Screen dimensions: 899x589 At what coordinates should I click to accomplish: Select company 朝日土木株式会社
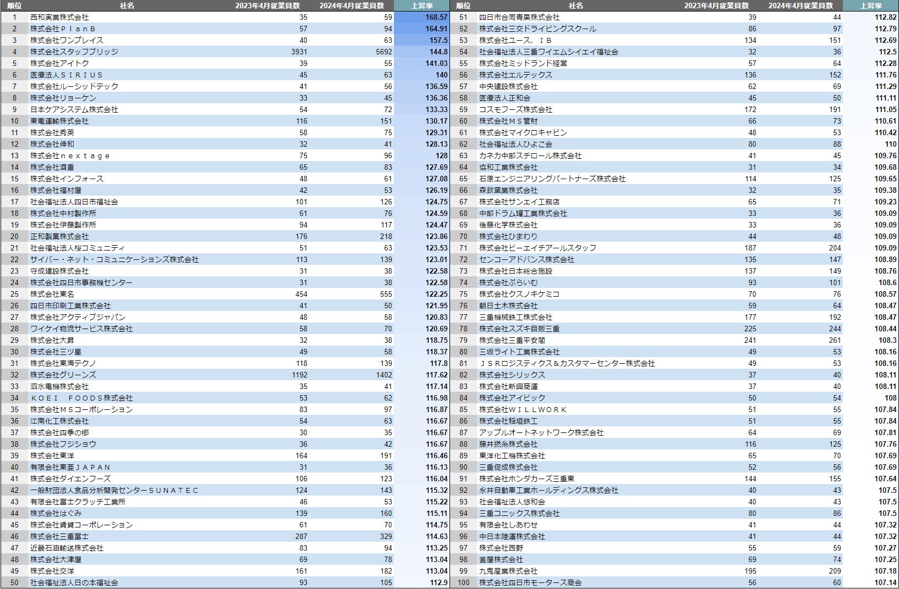click(508, 305)
